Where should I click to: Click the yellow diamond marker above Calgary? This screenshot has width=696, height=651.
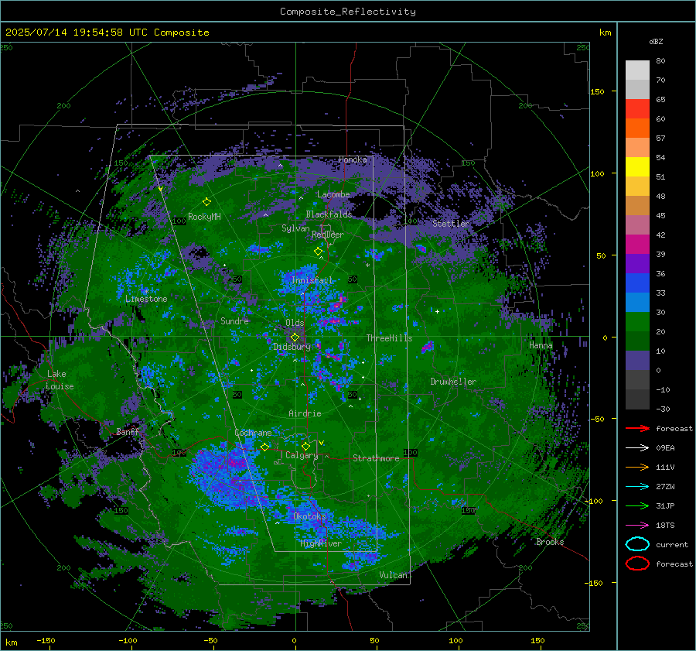tap(305, 446)
